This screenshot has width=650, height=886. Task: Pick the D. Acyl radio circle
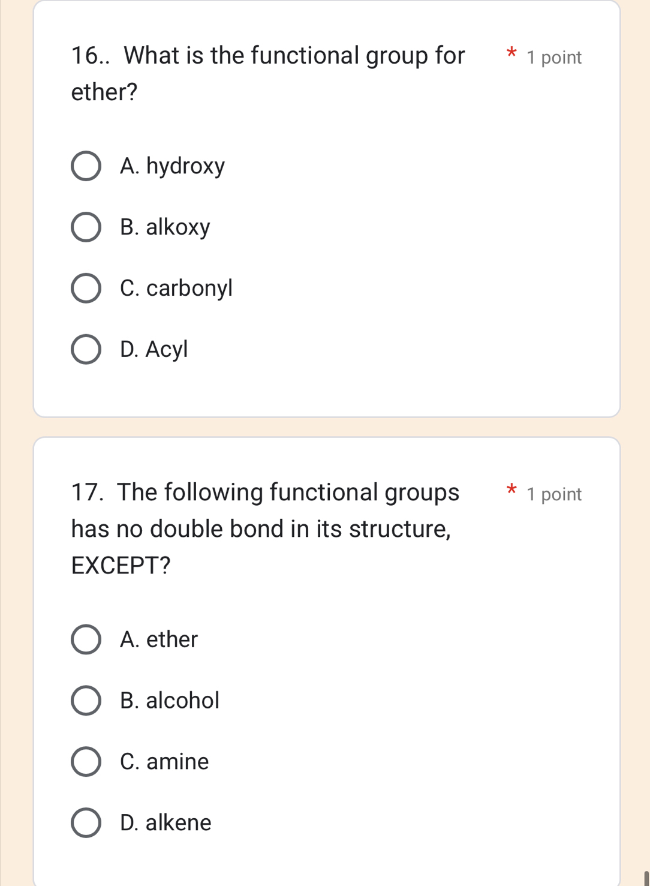click(x=86, y=350)
